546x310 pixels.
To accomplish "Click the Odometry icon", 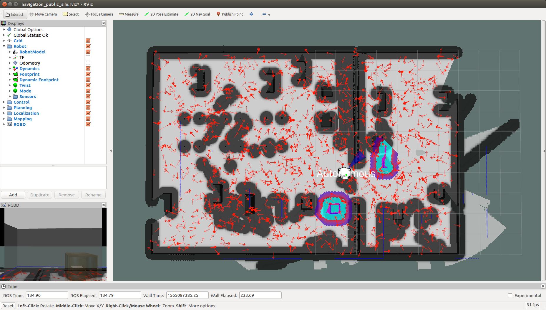I will [x=15, y=63].
